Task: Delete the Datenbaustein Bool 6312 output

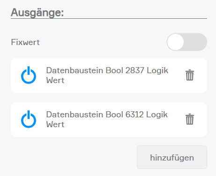Action: (190, 119)
